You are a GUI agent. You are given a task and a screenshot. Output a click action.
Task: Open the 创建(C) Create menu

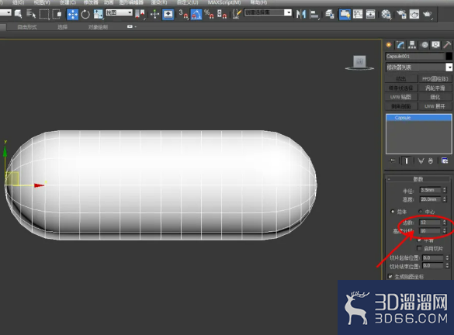point(68,2)
